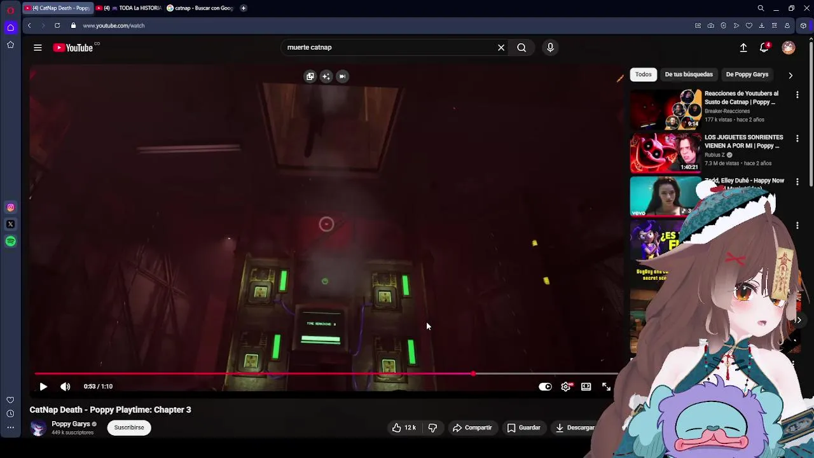Switch to CatNap Death browser tab
814x458 pixels.
click(x=58, y=8)
